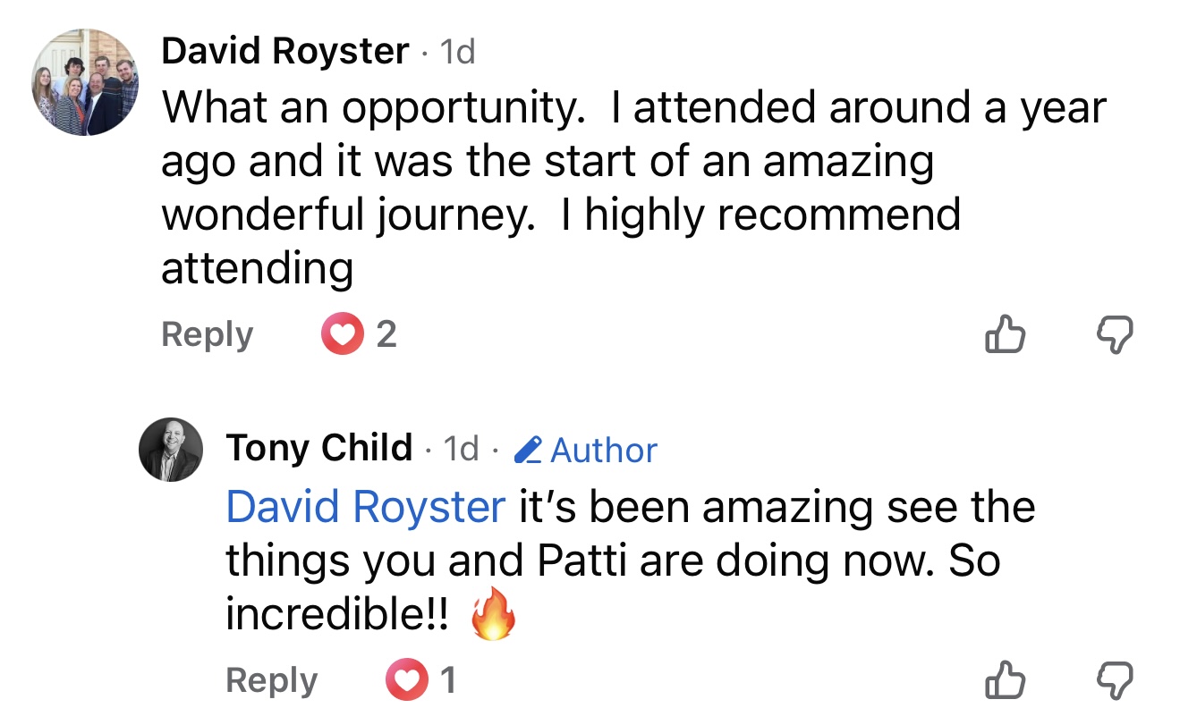Click the blue David Royster mention
1180x708 pixels.
click(365, 508)
